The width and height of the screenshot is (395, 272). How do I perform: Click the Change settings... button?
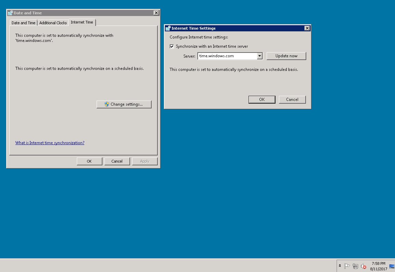pyautogui.click(x=124, y=104)
